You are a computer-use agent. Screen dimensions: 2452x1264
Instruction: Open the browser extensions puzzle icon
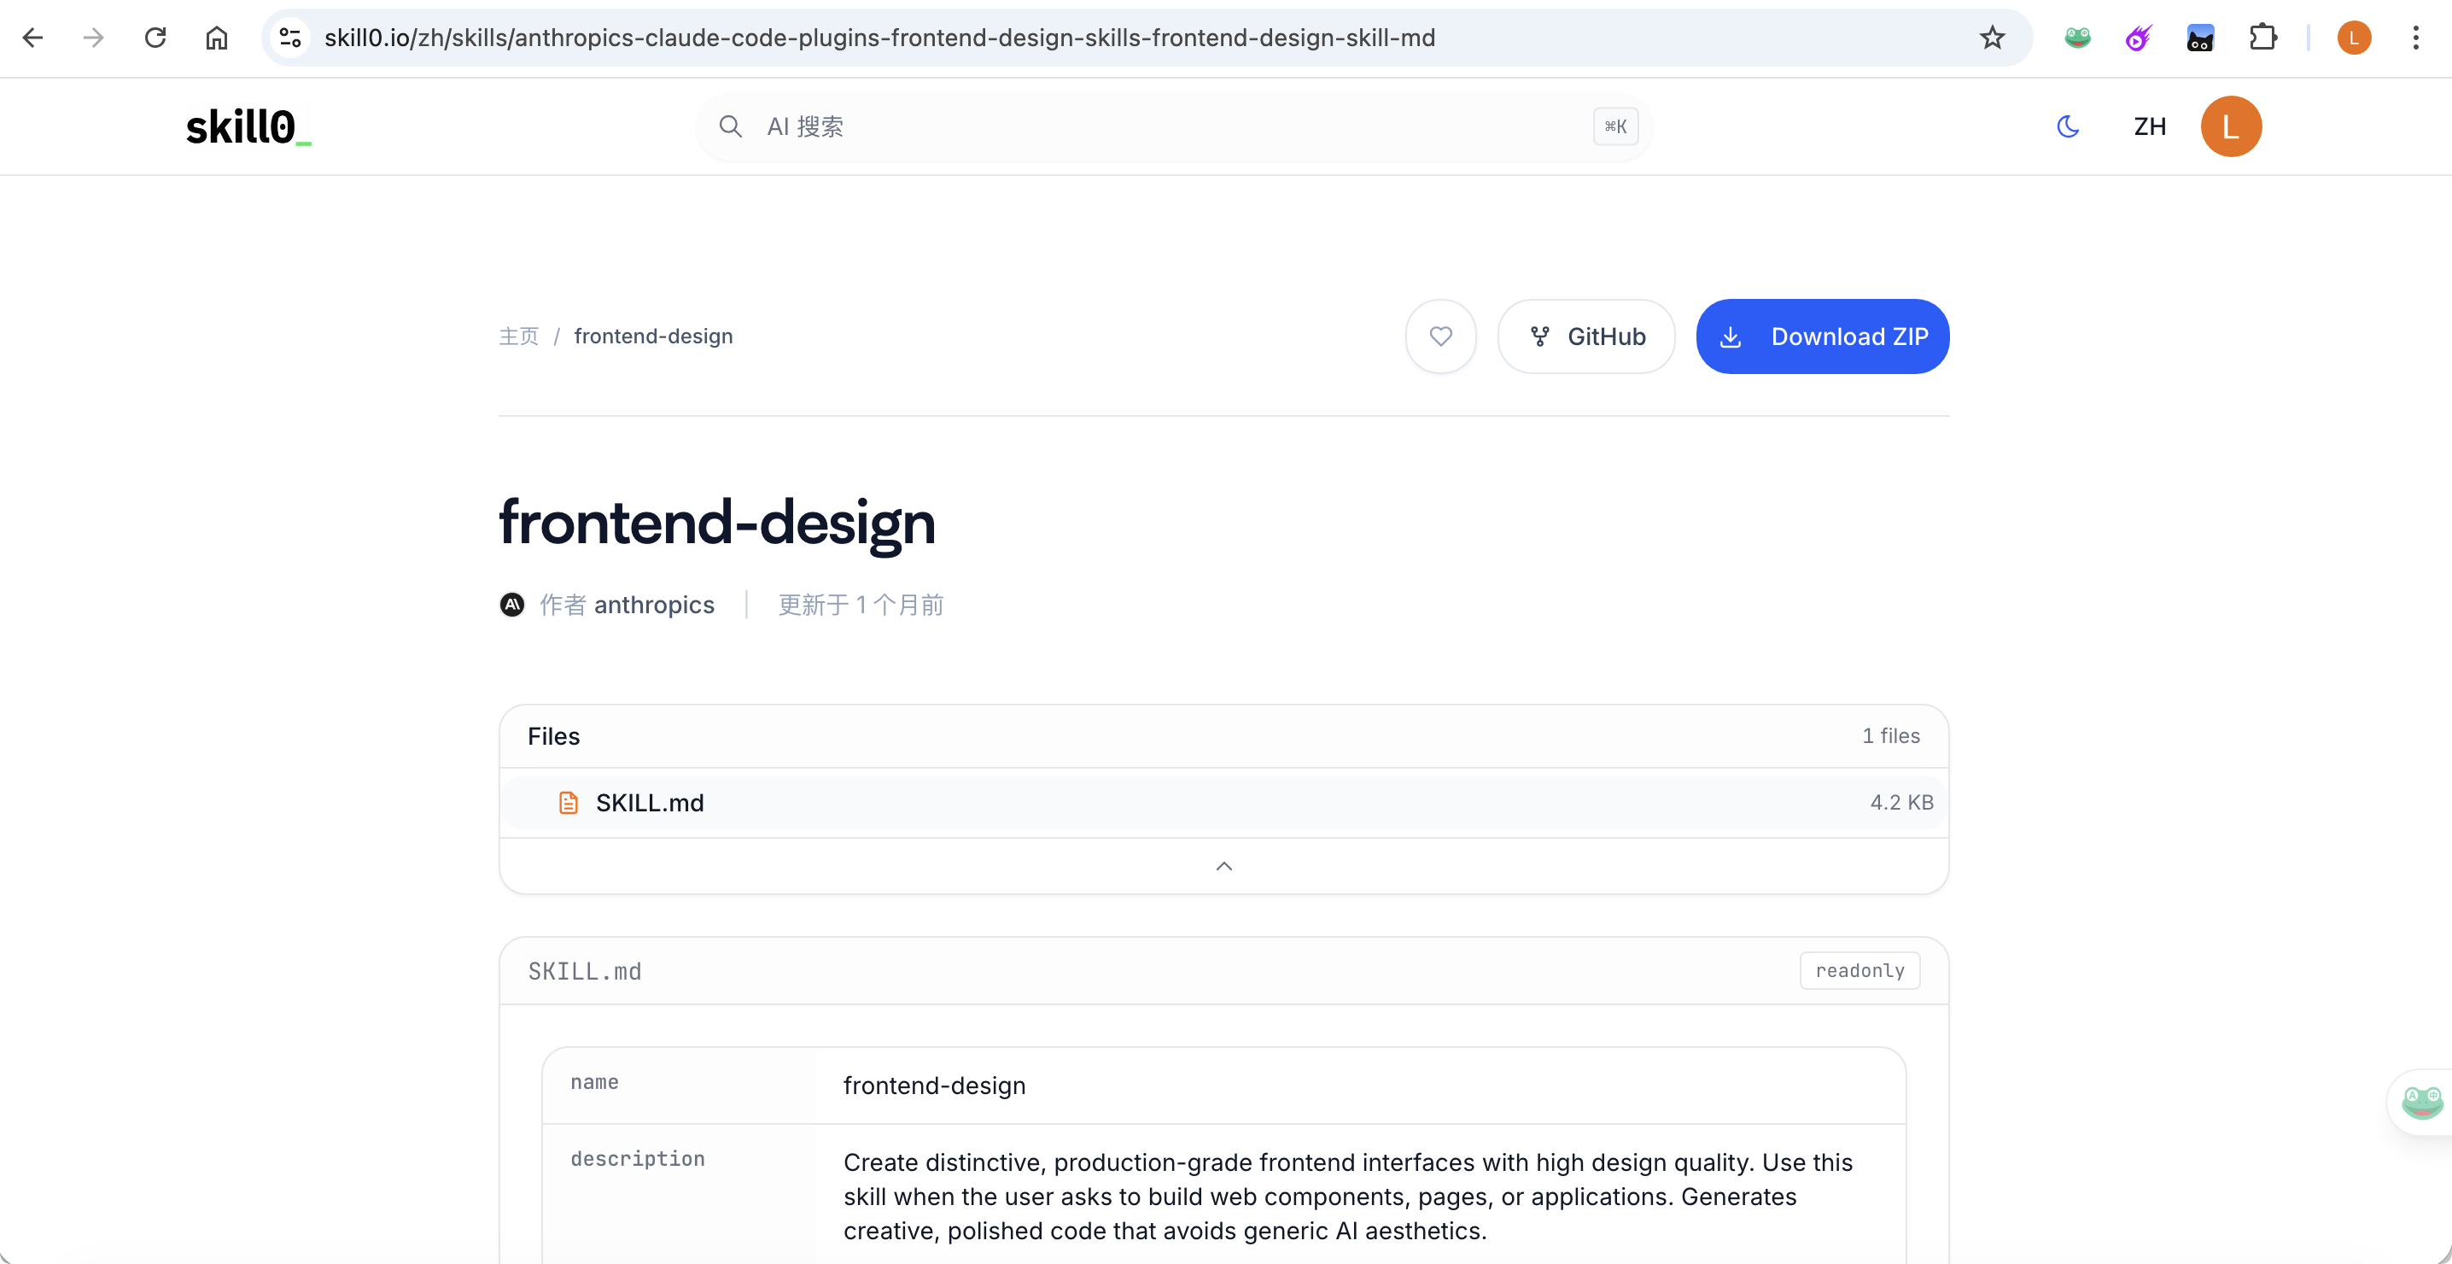tap(2262, 38)
